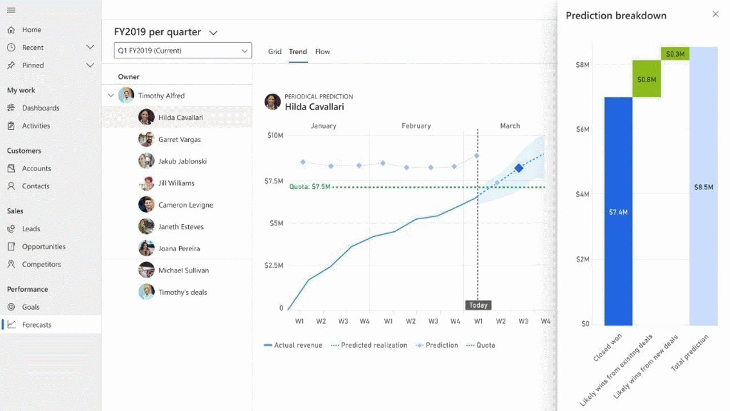Image resolution: width=730 pixels, height=411 pixels.
Task: Click the Goals target icon
Action: click(x=11, y=307)
